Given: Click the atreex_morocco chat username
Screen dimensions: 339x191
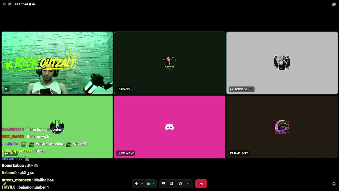Looking at the screenshot, I should (x=16, y=180).
